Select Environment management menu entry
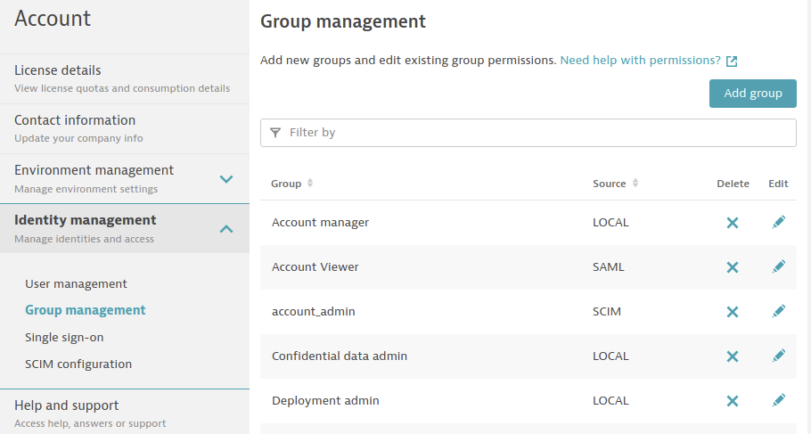Image resolution: width=811 pixels, height=434 pixels. point(125,178)
